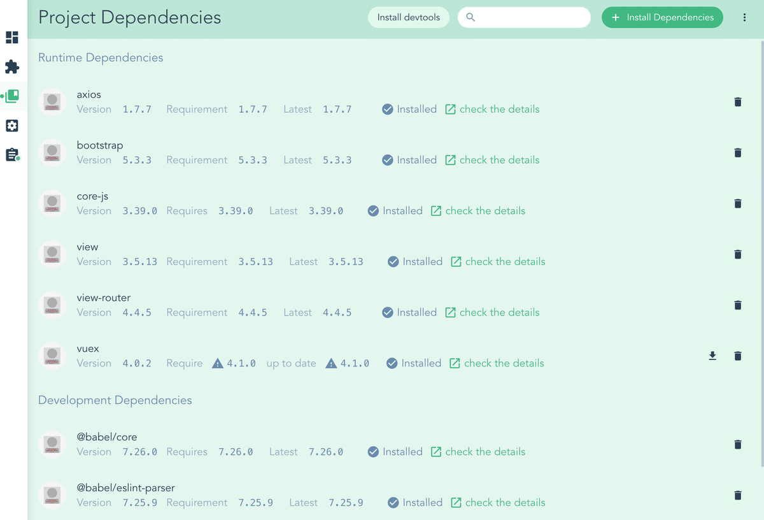Delete the bootstrap dependency

click(x=738, y=153)
